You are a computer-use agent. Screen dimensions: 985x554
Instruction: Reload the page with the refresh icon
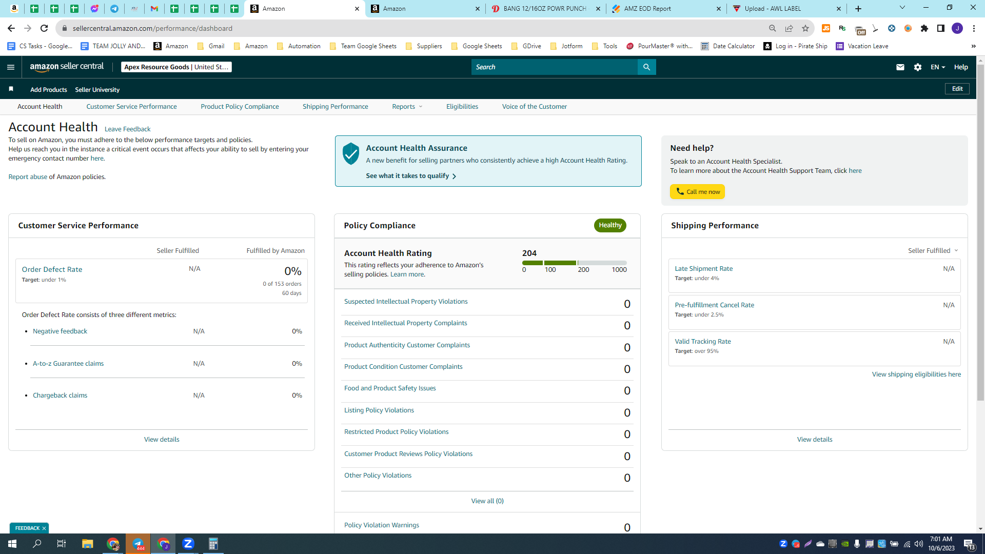tap(44, 28)
